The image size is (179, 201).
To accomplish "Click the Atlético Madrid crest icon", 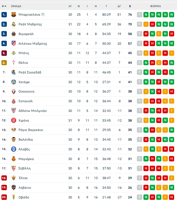I will [14, 44].
